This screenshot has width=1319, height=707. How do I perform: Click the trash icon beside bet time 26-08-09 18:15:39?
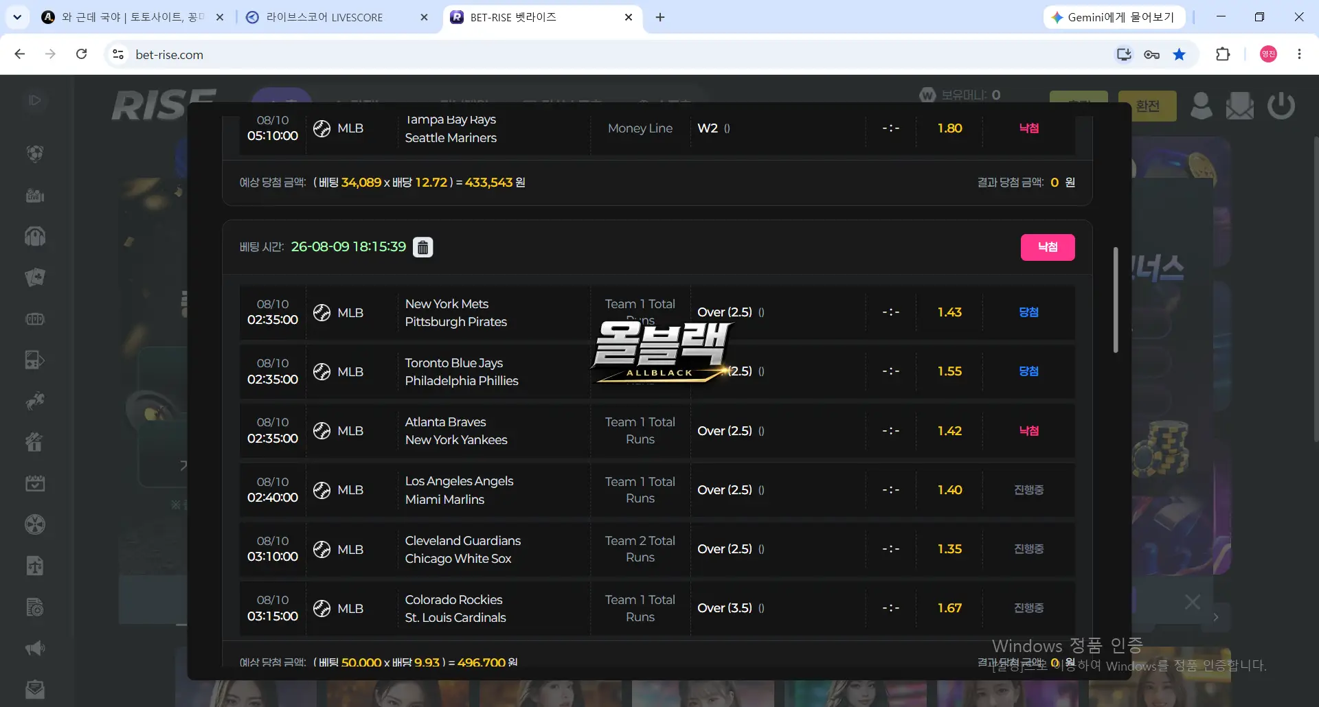tap(423, 247)
